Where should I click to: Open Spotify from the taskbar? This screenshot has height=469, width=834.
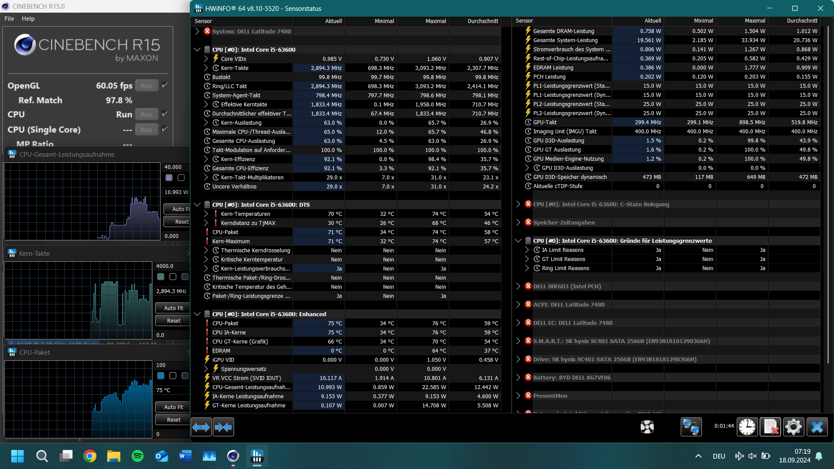click(x=137, y=456)
